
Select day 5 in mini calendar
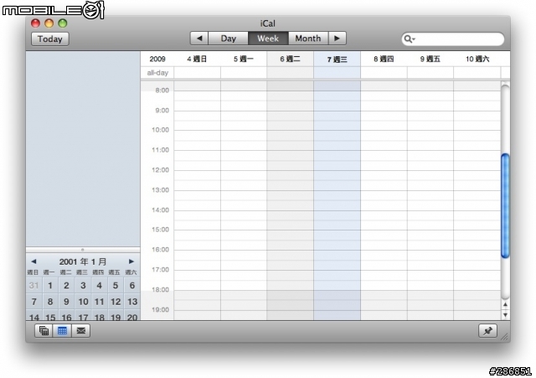point(116,285)
